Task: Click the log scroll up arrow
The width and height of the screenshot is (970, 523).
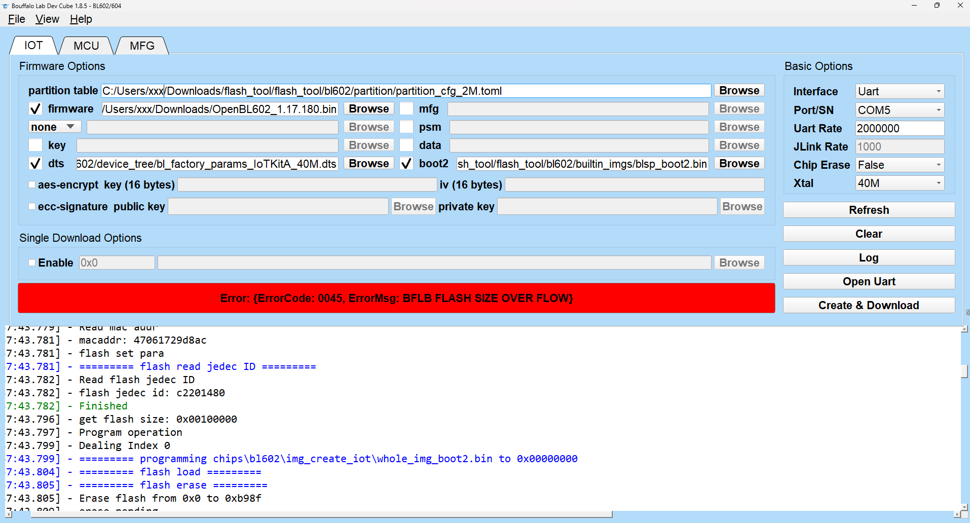Action: click(x=964, y=329)
